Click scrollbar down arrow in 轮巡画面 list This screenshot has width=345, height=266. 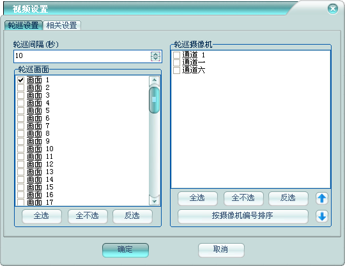[154, 201]
